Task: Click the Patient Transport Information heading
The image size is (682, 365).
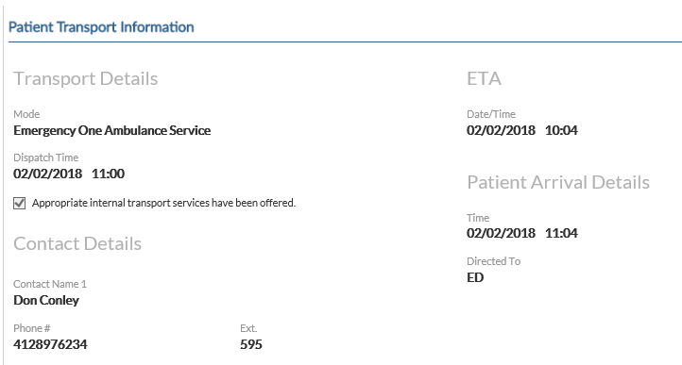Action: coord(101,27)
